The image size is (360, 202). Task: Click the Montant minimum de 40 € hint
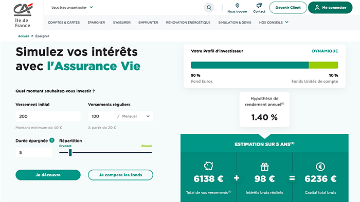(x=39, y=128)
